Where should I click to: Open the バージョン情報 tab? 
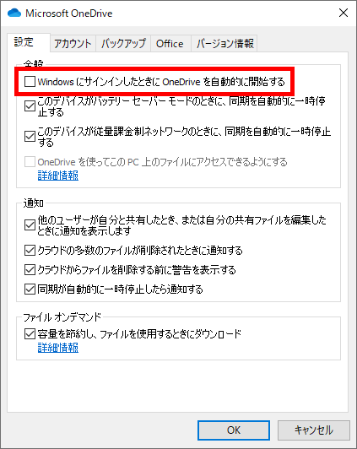(x=224, y=44)
